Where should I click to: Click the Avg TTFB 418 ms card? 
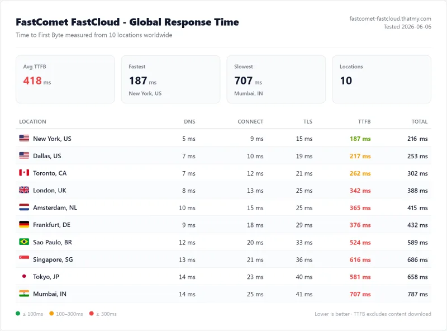[x=65, y=79]
